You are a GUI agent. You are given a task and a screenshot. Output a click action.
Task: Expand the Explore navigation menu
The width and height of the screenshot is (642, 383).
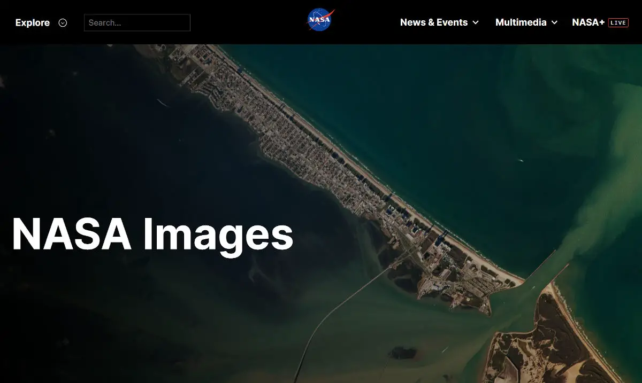32,22
